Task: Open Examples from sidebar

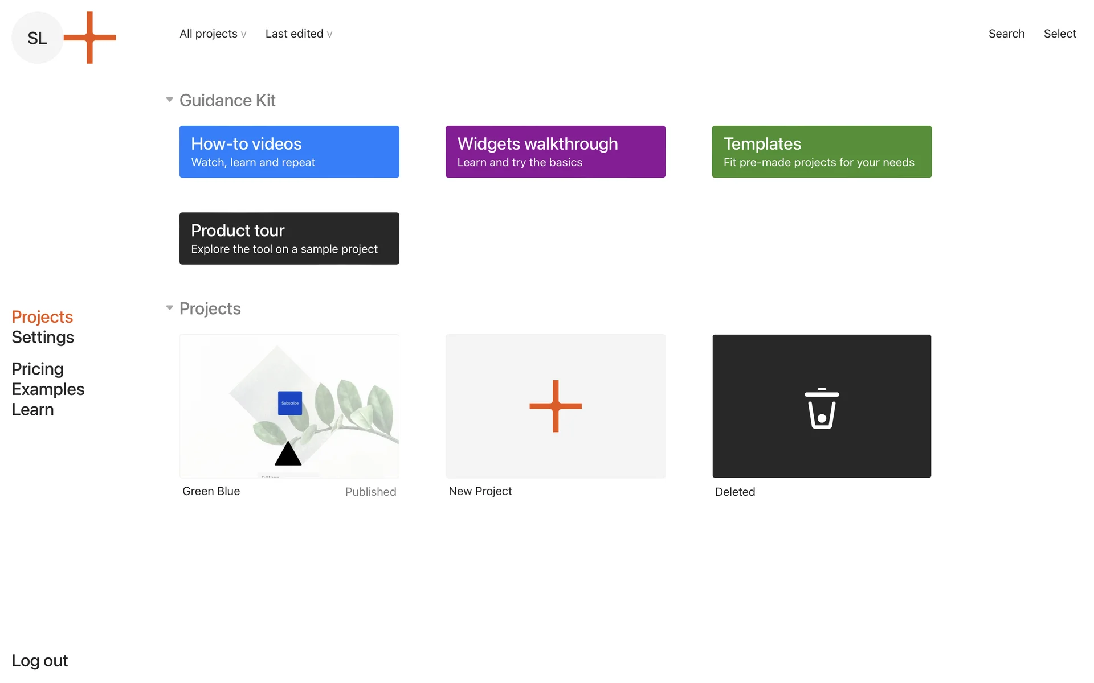Action: pos(48,389)
